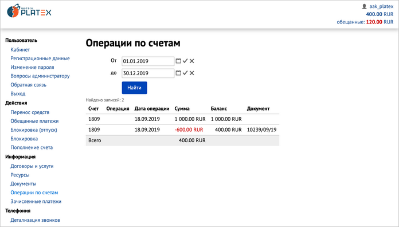Viewport: 399px width, 227px height.
Task: Click the Баланс column header
Action: pyautogui.click(x=219, y=109)
